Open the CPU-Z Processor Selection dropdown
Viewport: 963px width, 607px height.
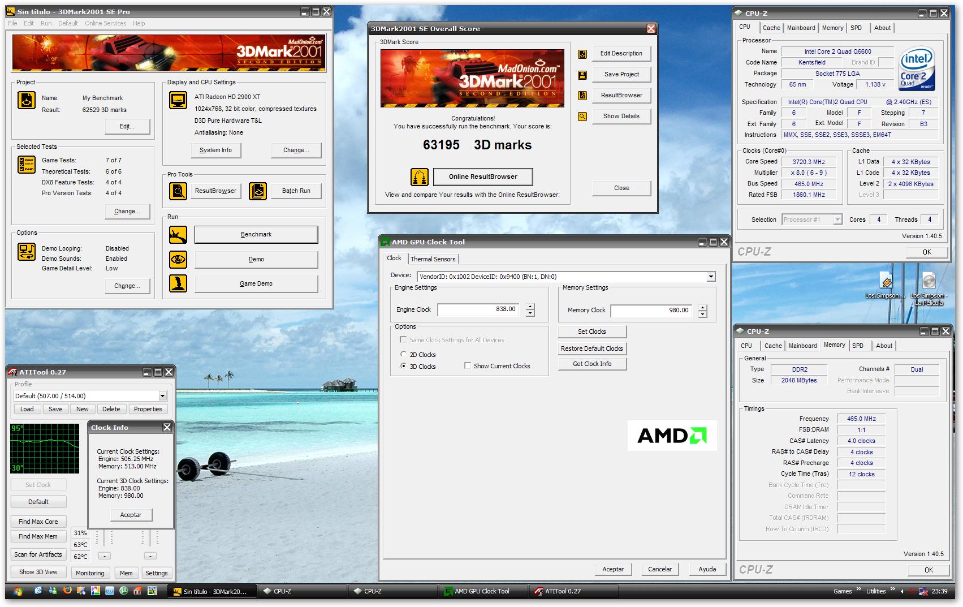(x=837, y=219)
